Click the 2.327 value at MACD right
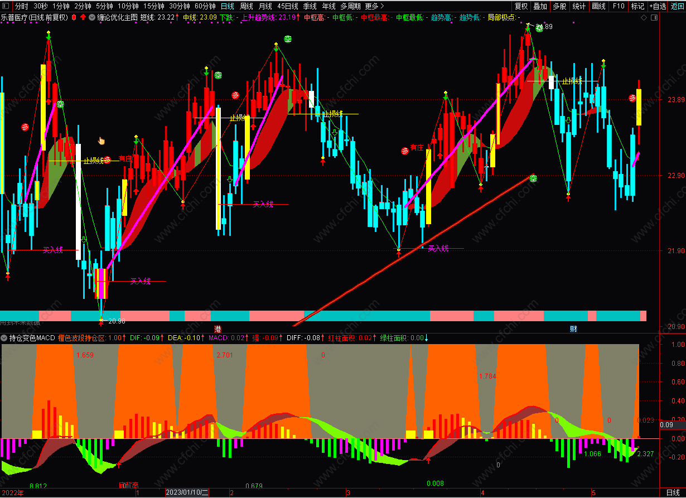Screen dimensions: 686x498 tap(645, 454)
